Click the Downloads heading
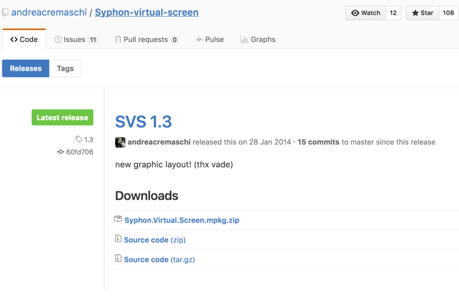Image resolution: width=459 pixels, height=300 pixels. 147,196
